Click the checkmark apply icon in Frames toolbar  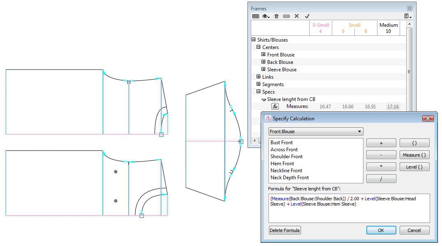click(x=307, y=16)
